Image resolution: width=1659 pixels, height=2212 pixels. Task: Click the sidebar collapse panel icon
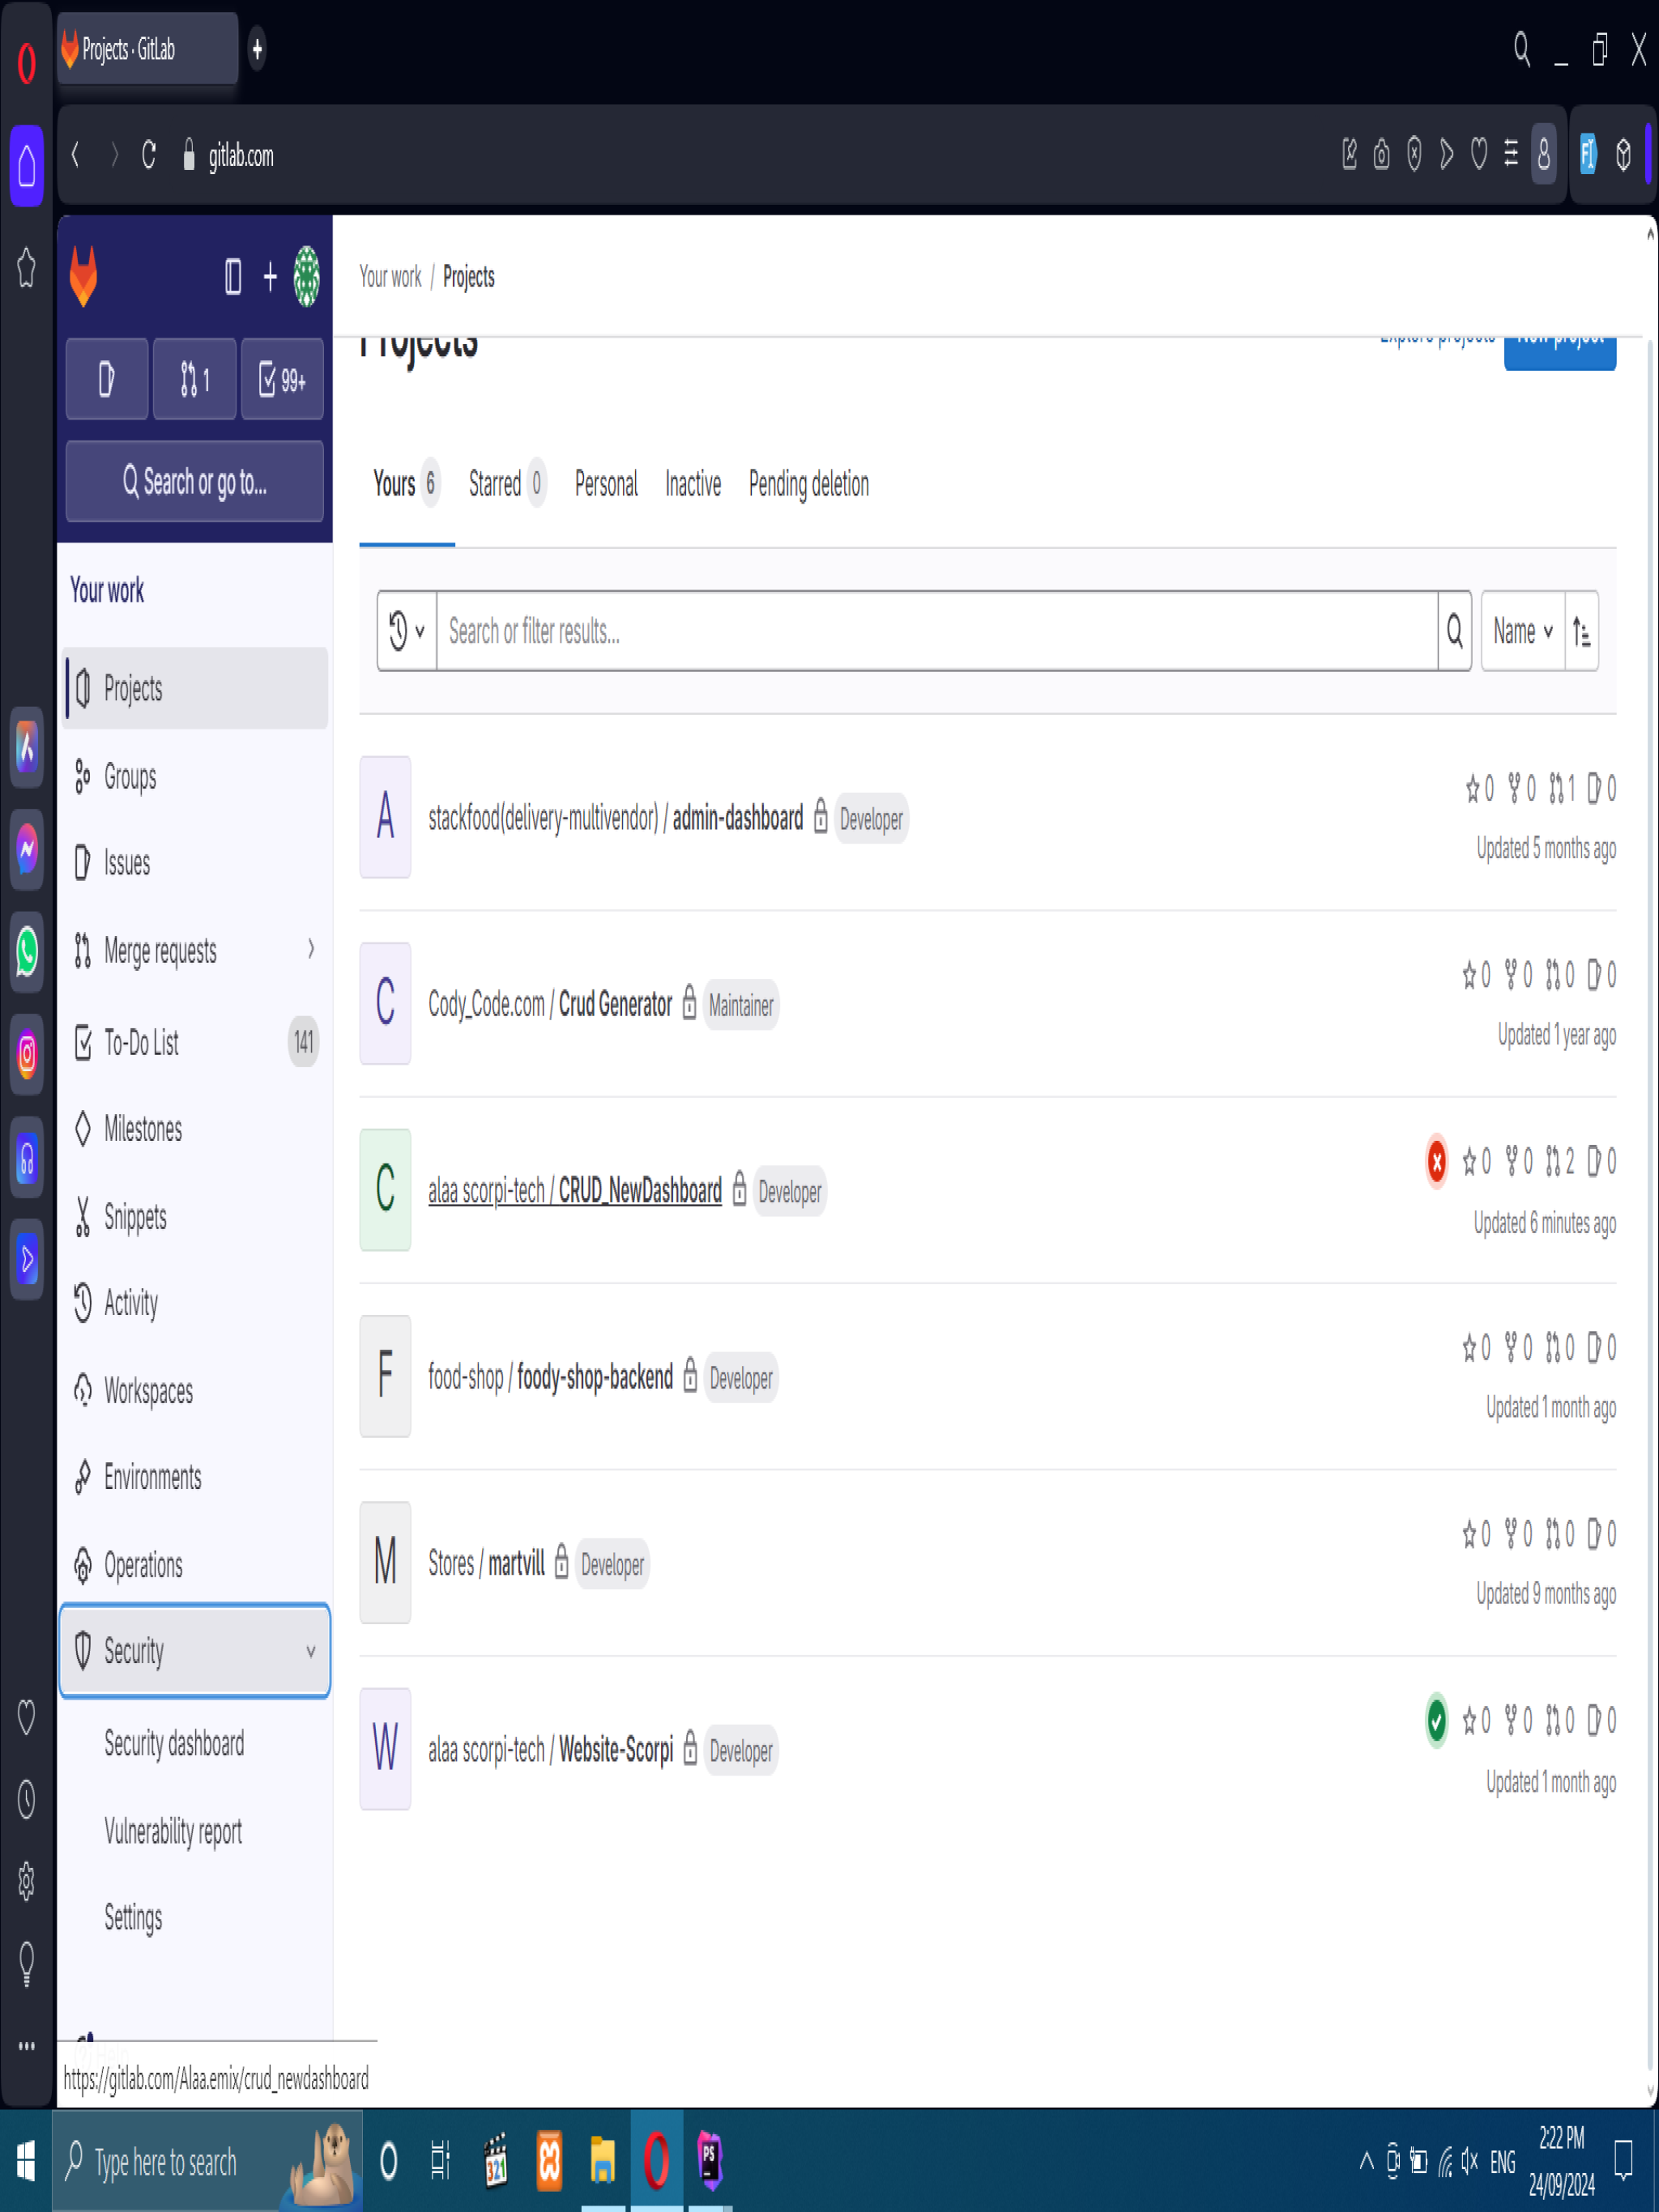(233, 277)
